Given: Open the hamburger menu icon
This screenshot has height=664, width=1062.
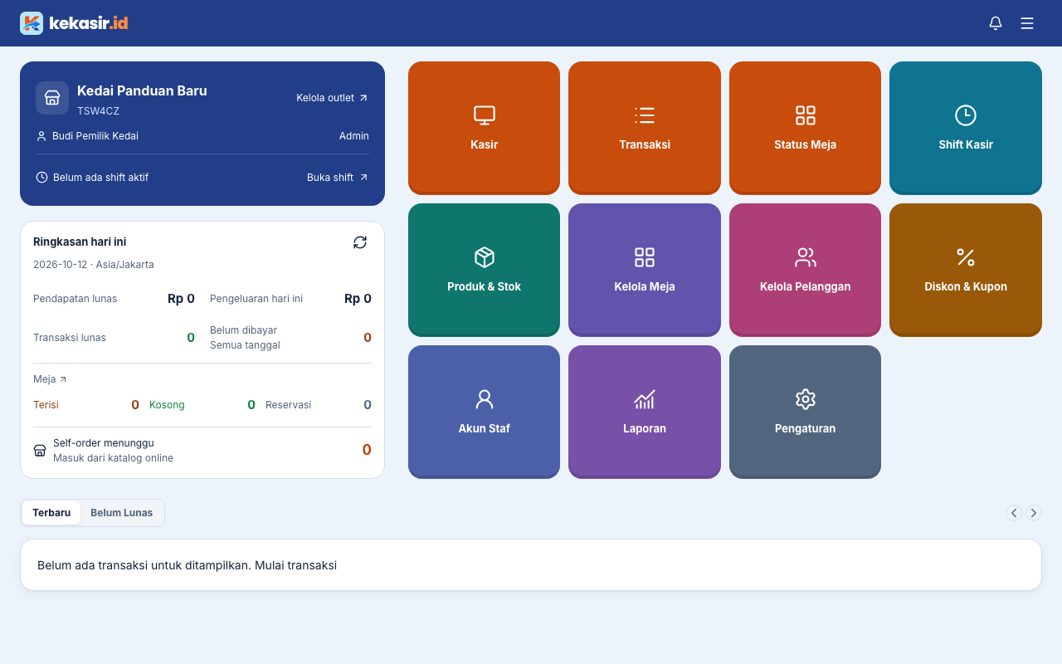Looking at the screenshot, I should (1027, 23).
